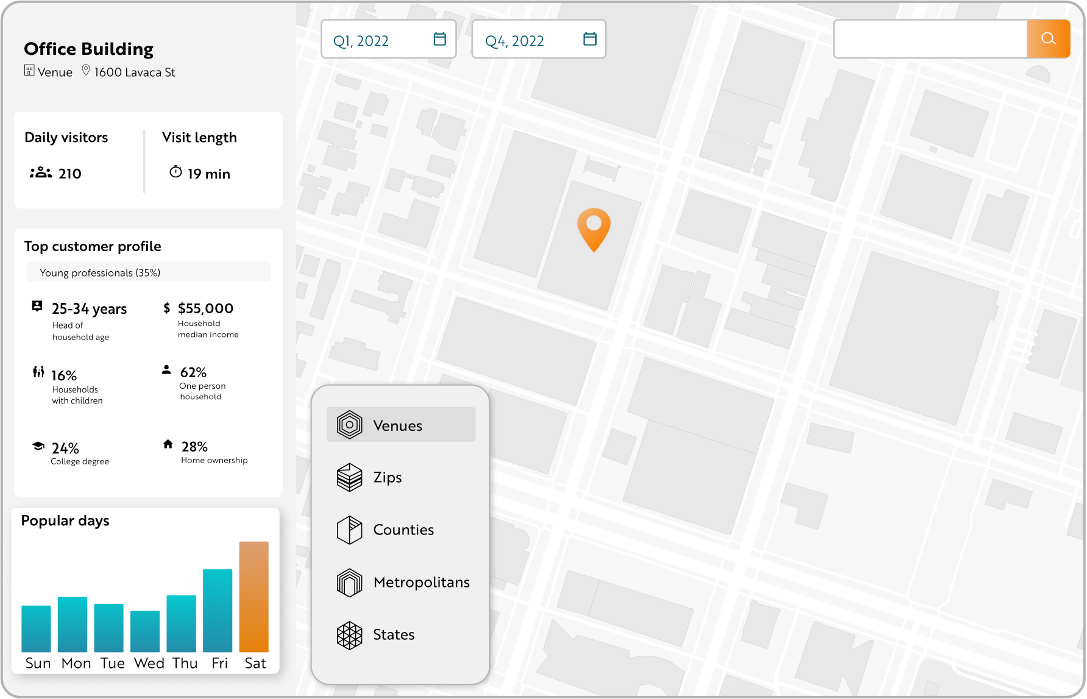Select the Zips layers icon

coord(350,477)
